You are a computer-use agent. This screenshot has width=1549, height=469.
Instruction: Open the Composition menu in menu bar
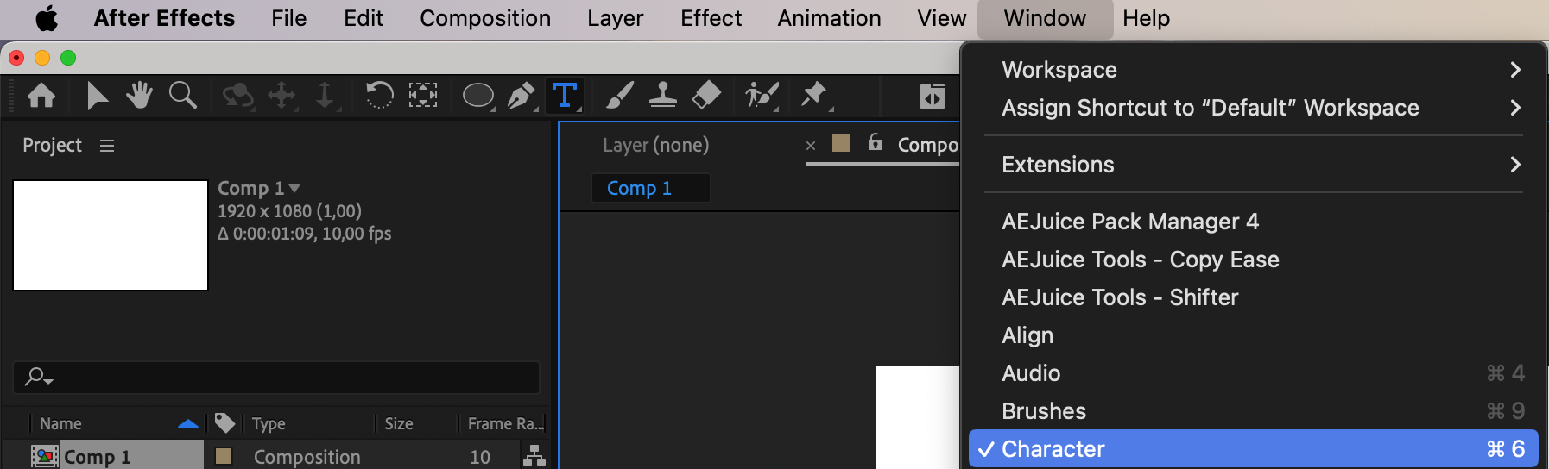coord(484,18)
